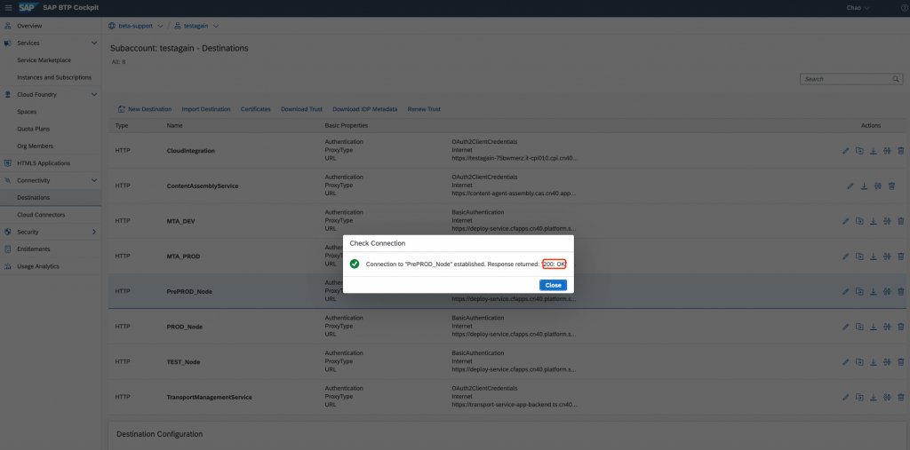The width and height of the screenshot is (910, 450).
Task: Delete the TransportManagementService destination
Action: (x=901, y=398)
